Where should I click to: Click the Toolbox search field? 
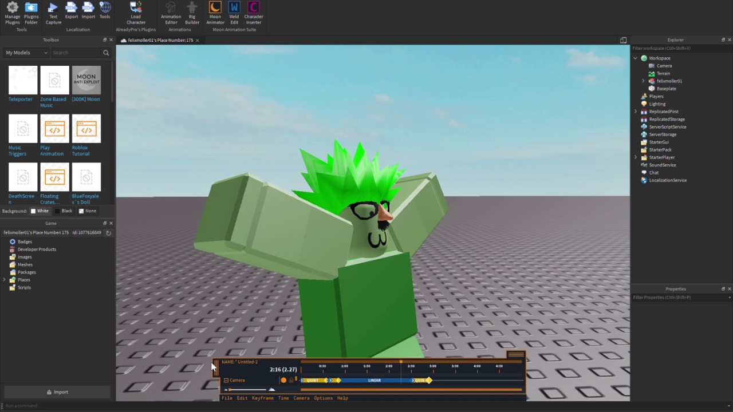click(x=76, y=53)
